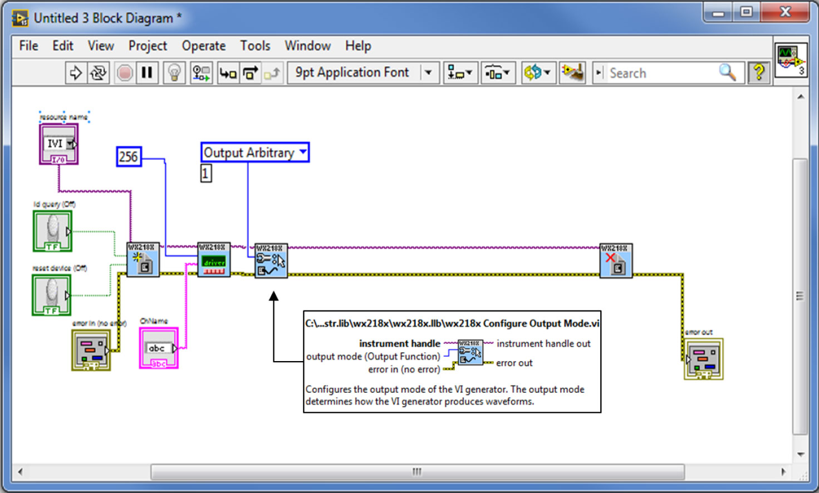
Task: Click the Clean Up Diagram icon
Action: [x=572, y=73]
